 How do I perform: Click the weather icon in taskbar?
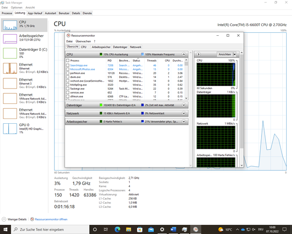tap(221, 229)
